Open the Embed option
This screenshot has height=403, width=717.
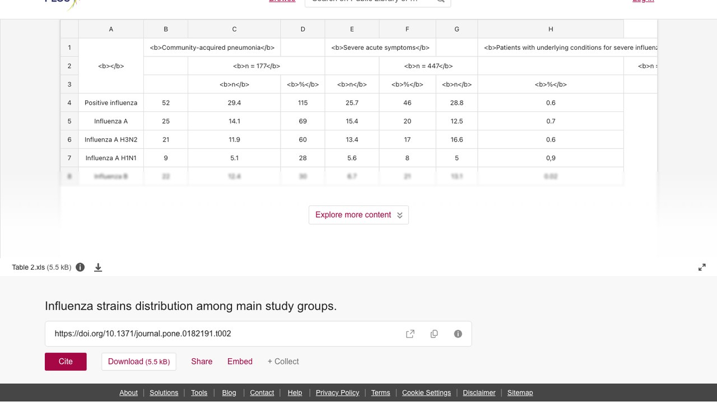[240, 362]
